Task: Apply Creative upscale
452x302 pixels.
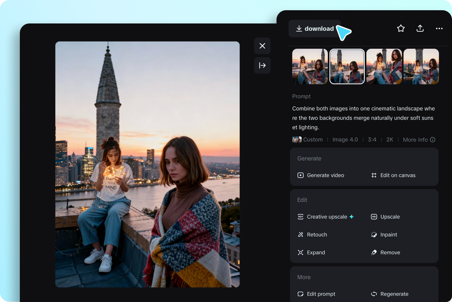Action: tap(325, 217)
